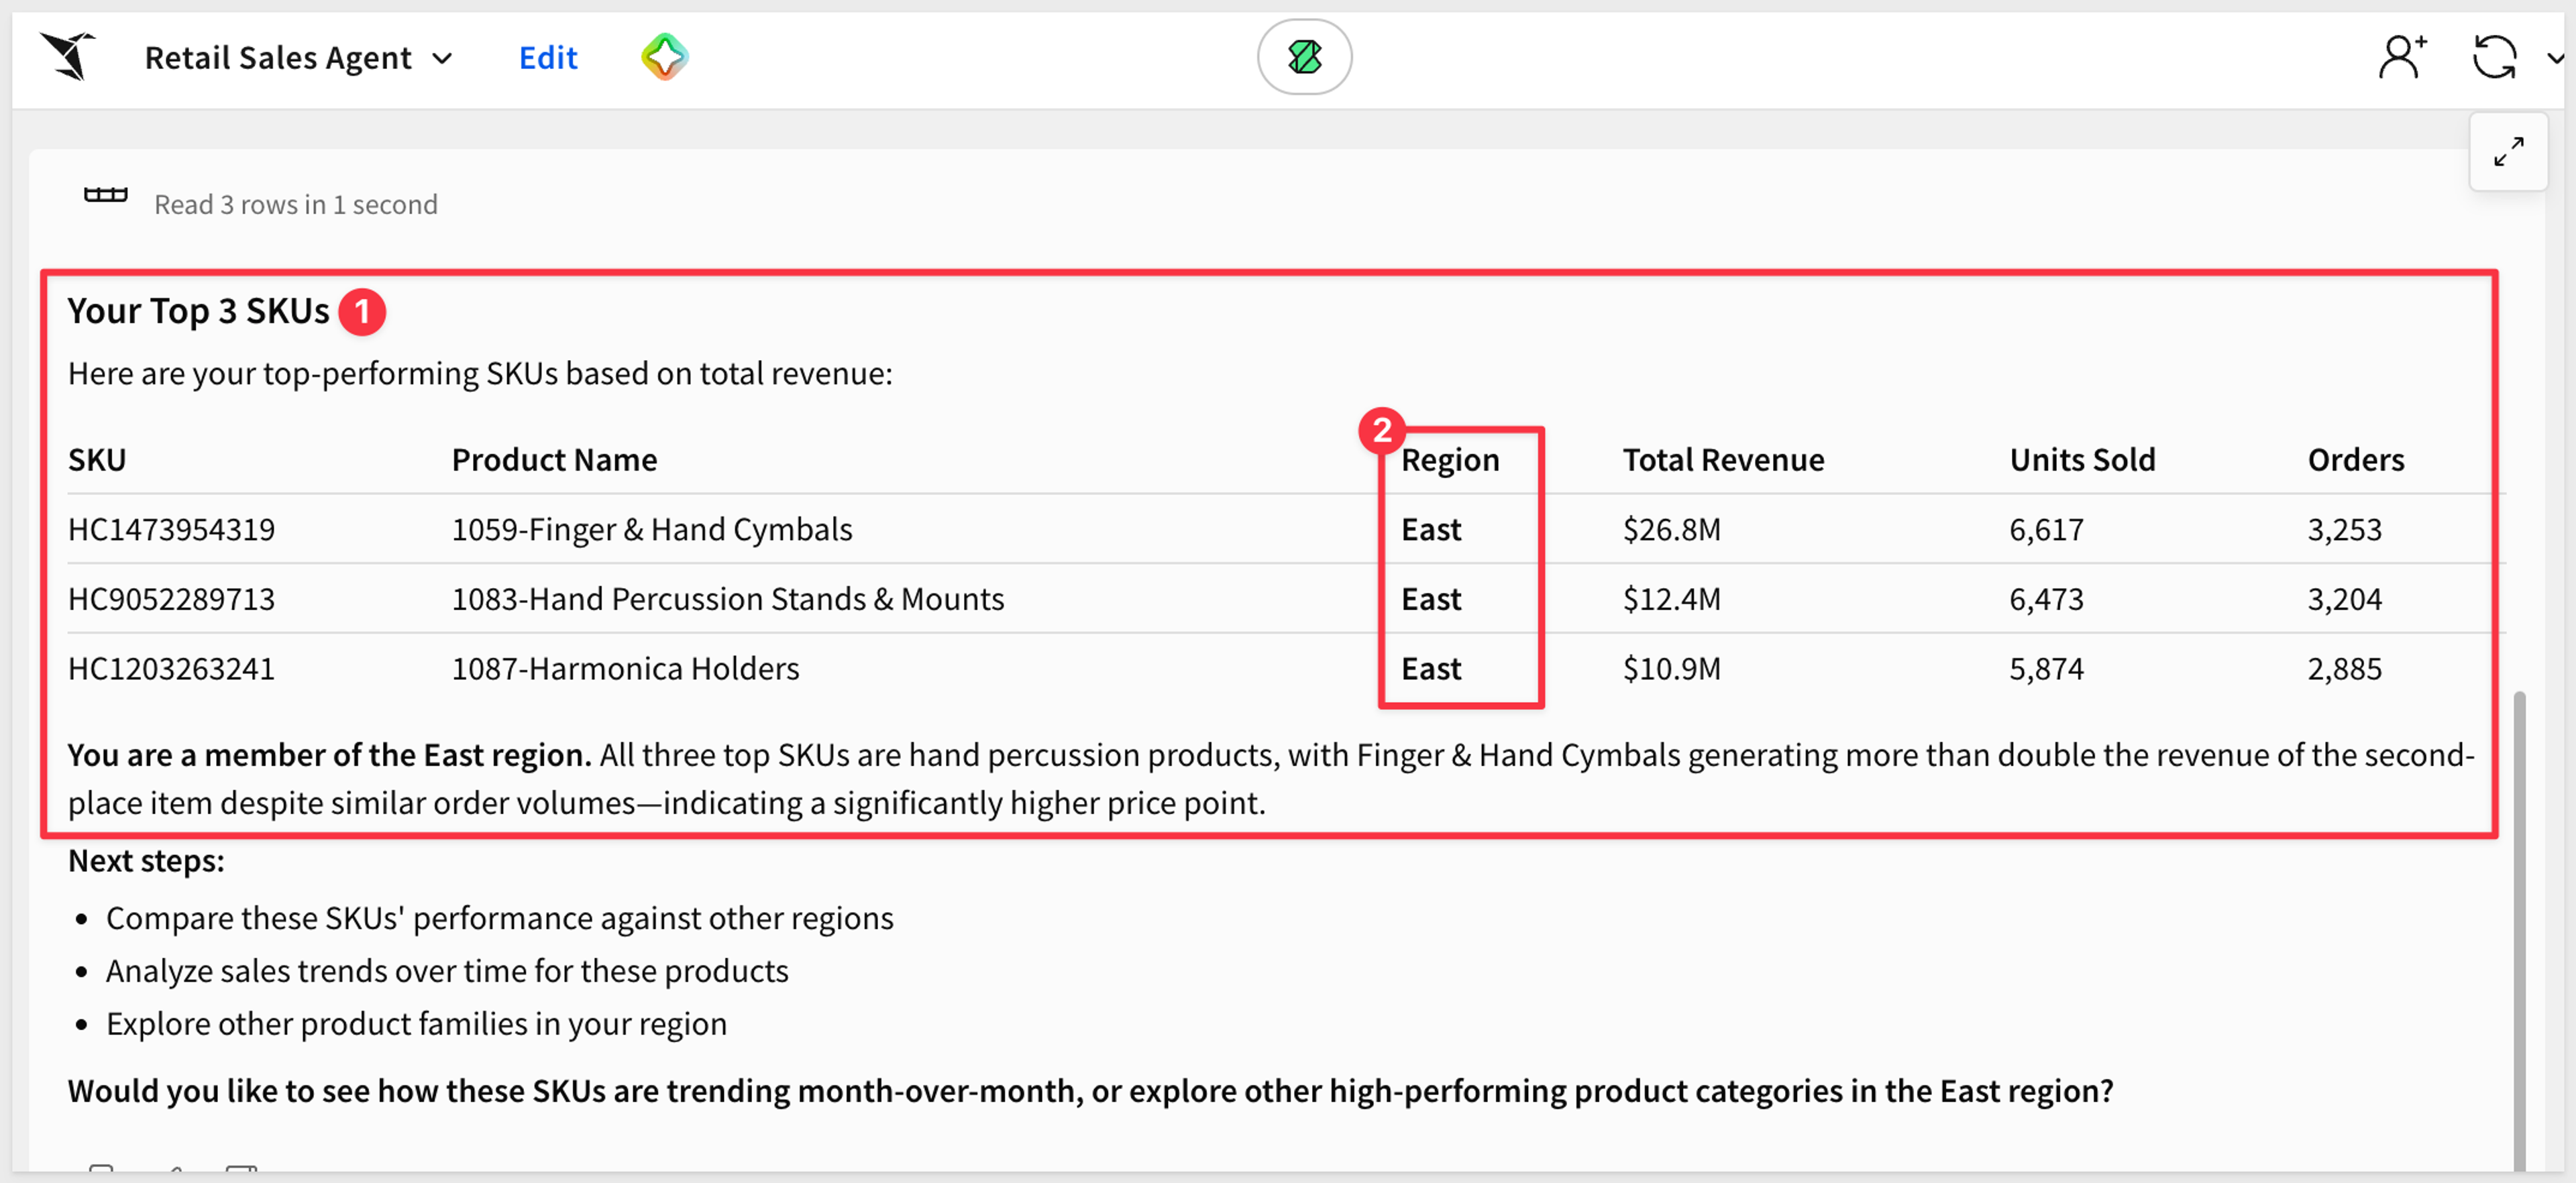The image size is (2576, 1183).
Task: Click the 6,473 units sold value
Action: 2046,600
